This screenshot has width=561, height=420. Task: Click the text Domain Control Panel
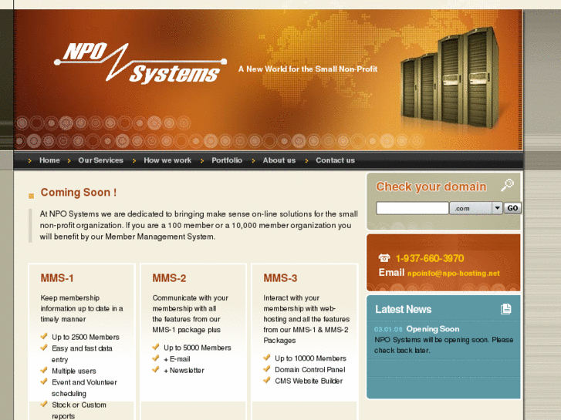[x=310, y=370]
